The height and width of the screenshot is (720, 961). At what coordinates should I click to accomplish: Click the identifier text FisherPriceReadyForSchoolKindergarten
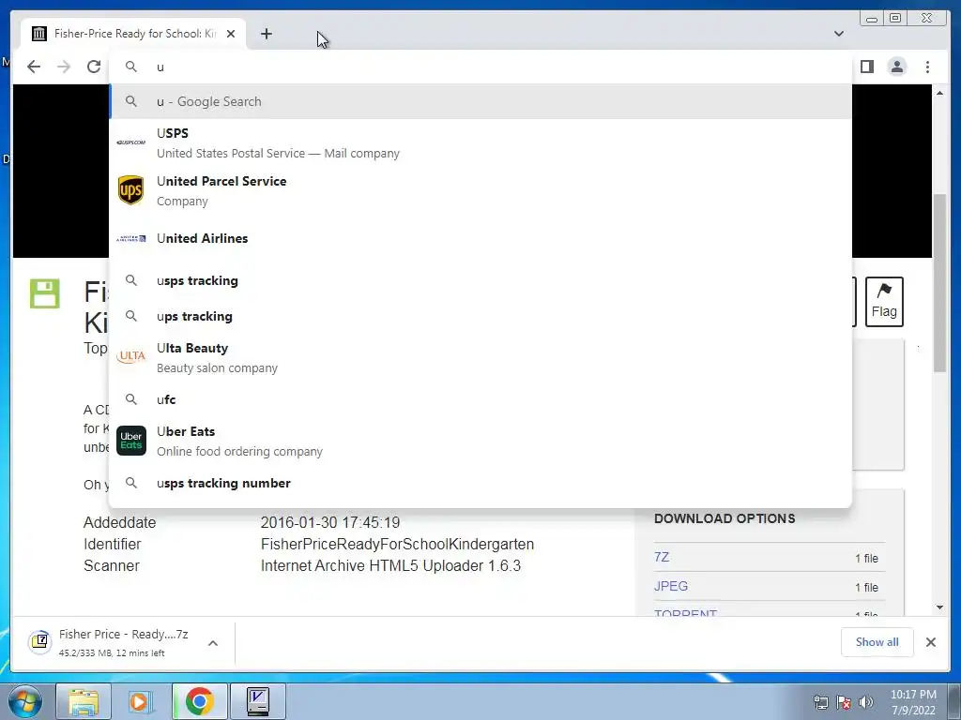coord(397,544)
